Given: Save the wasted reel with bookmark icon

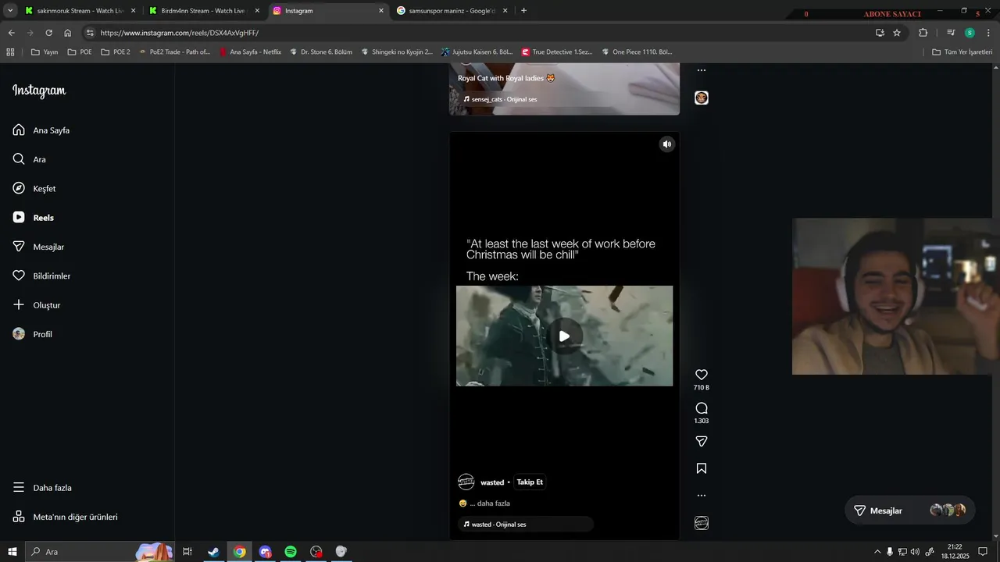Looking at the screenshot, I should 702,468.
